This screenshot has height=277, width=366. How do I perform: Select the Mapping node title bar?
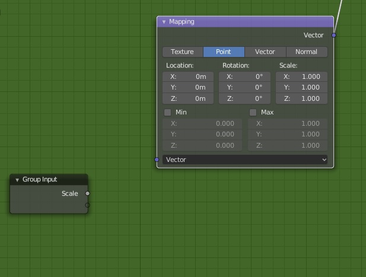coord(245,22)
